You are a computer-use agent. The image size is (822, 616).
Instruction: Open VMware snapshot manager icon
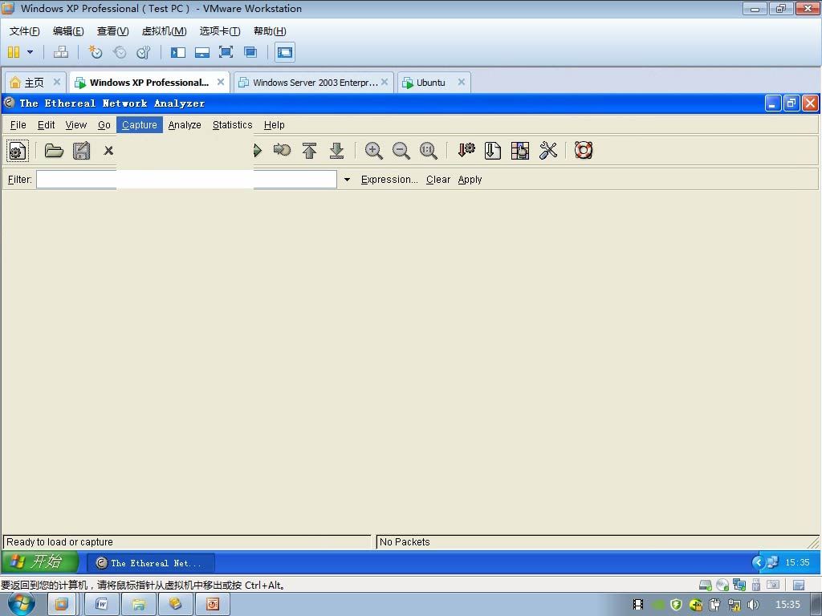coord(143,52)
